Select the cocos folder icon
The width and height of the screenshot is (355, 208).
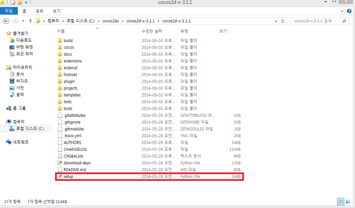click(x=60, y=47)
